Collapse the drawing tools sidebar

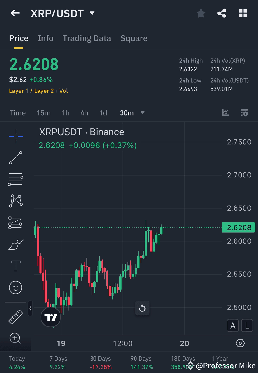(x=30, y=308)
